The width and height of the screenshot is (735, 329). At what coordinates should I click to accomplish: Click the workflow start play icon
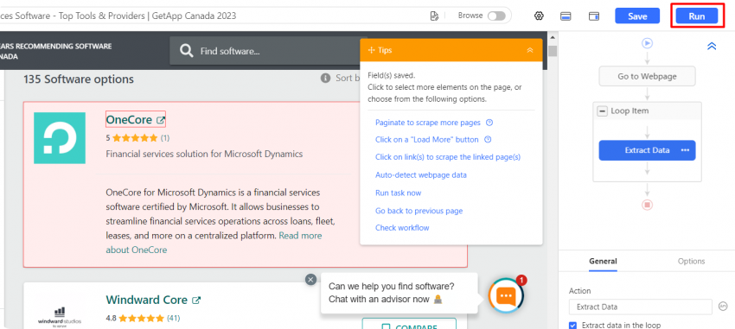(x=647, y=43)
